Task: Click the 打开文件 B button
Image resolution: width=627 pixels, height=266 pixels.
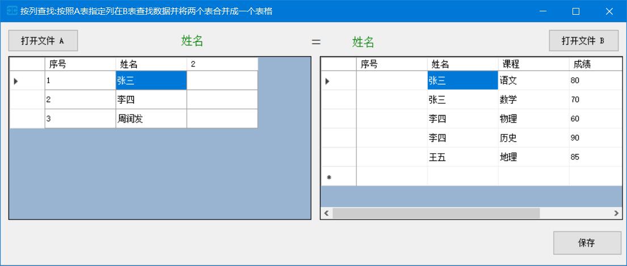Action: coord(583,41)
